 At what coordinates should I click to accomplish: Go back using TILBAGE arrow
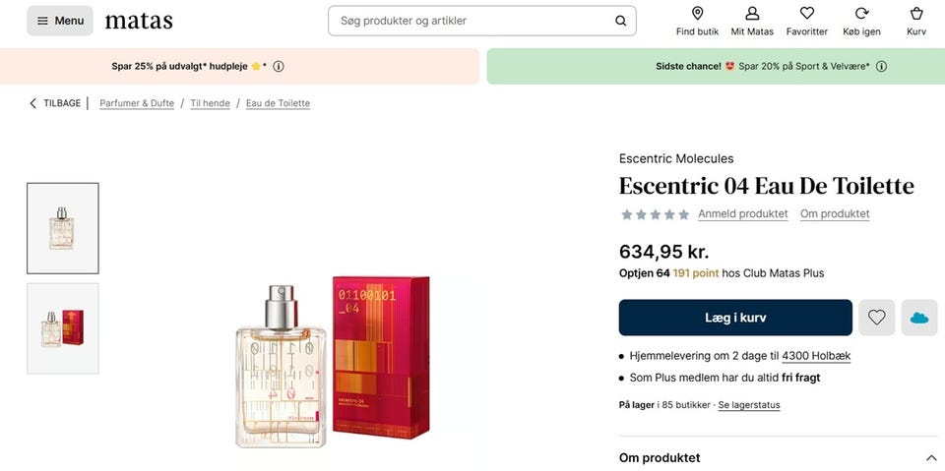pos(33,103)
